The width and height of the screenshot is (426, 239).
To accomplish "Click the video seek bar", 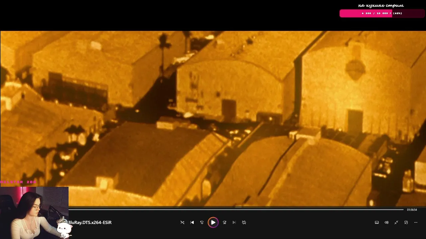I will (236, 209).
